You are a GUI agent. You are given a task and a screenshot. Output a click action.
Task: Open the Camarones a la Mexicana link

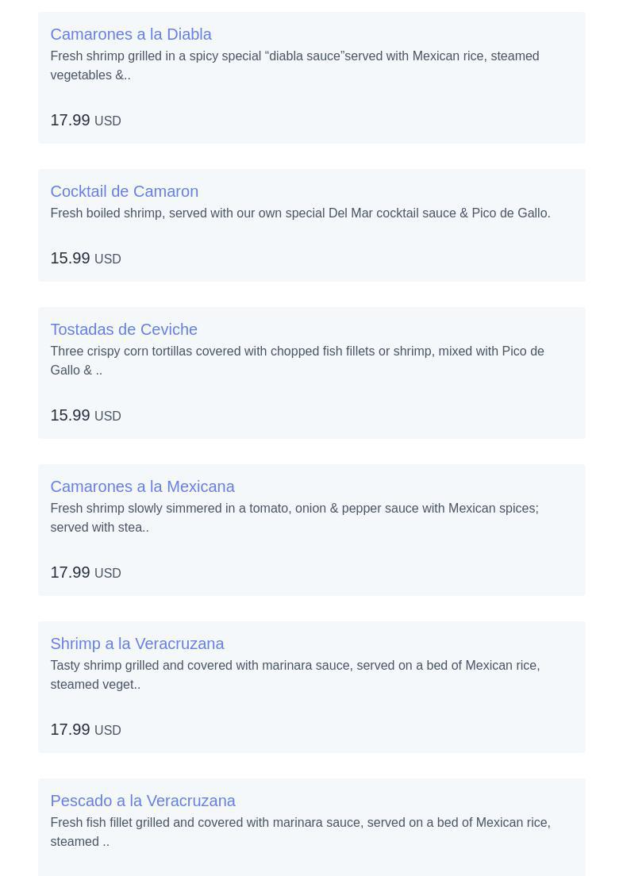pos(143,486)
